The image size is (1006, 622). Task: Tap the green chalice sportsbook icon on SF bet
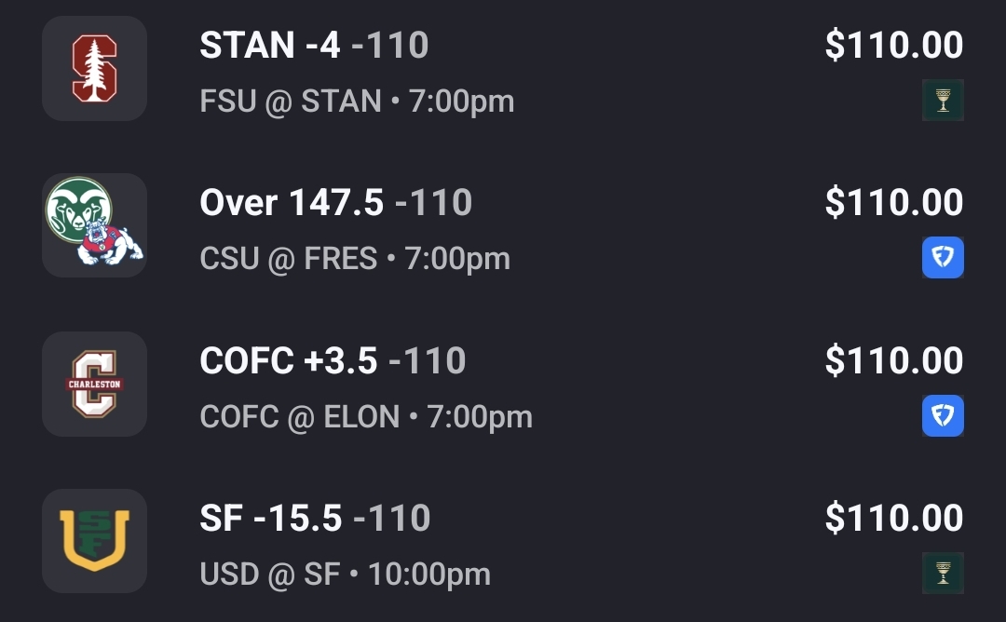[943, 574]
